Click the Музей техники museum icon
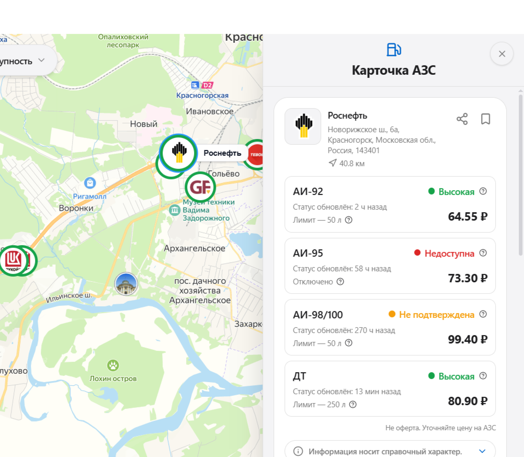The width and height of the screenshot is (524, 457). pos(175,210)
